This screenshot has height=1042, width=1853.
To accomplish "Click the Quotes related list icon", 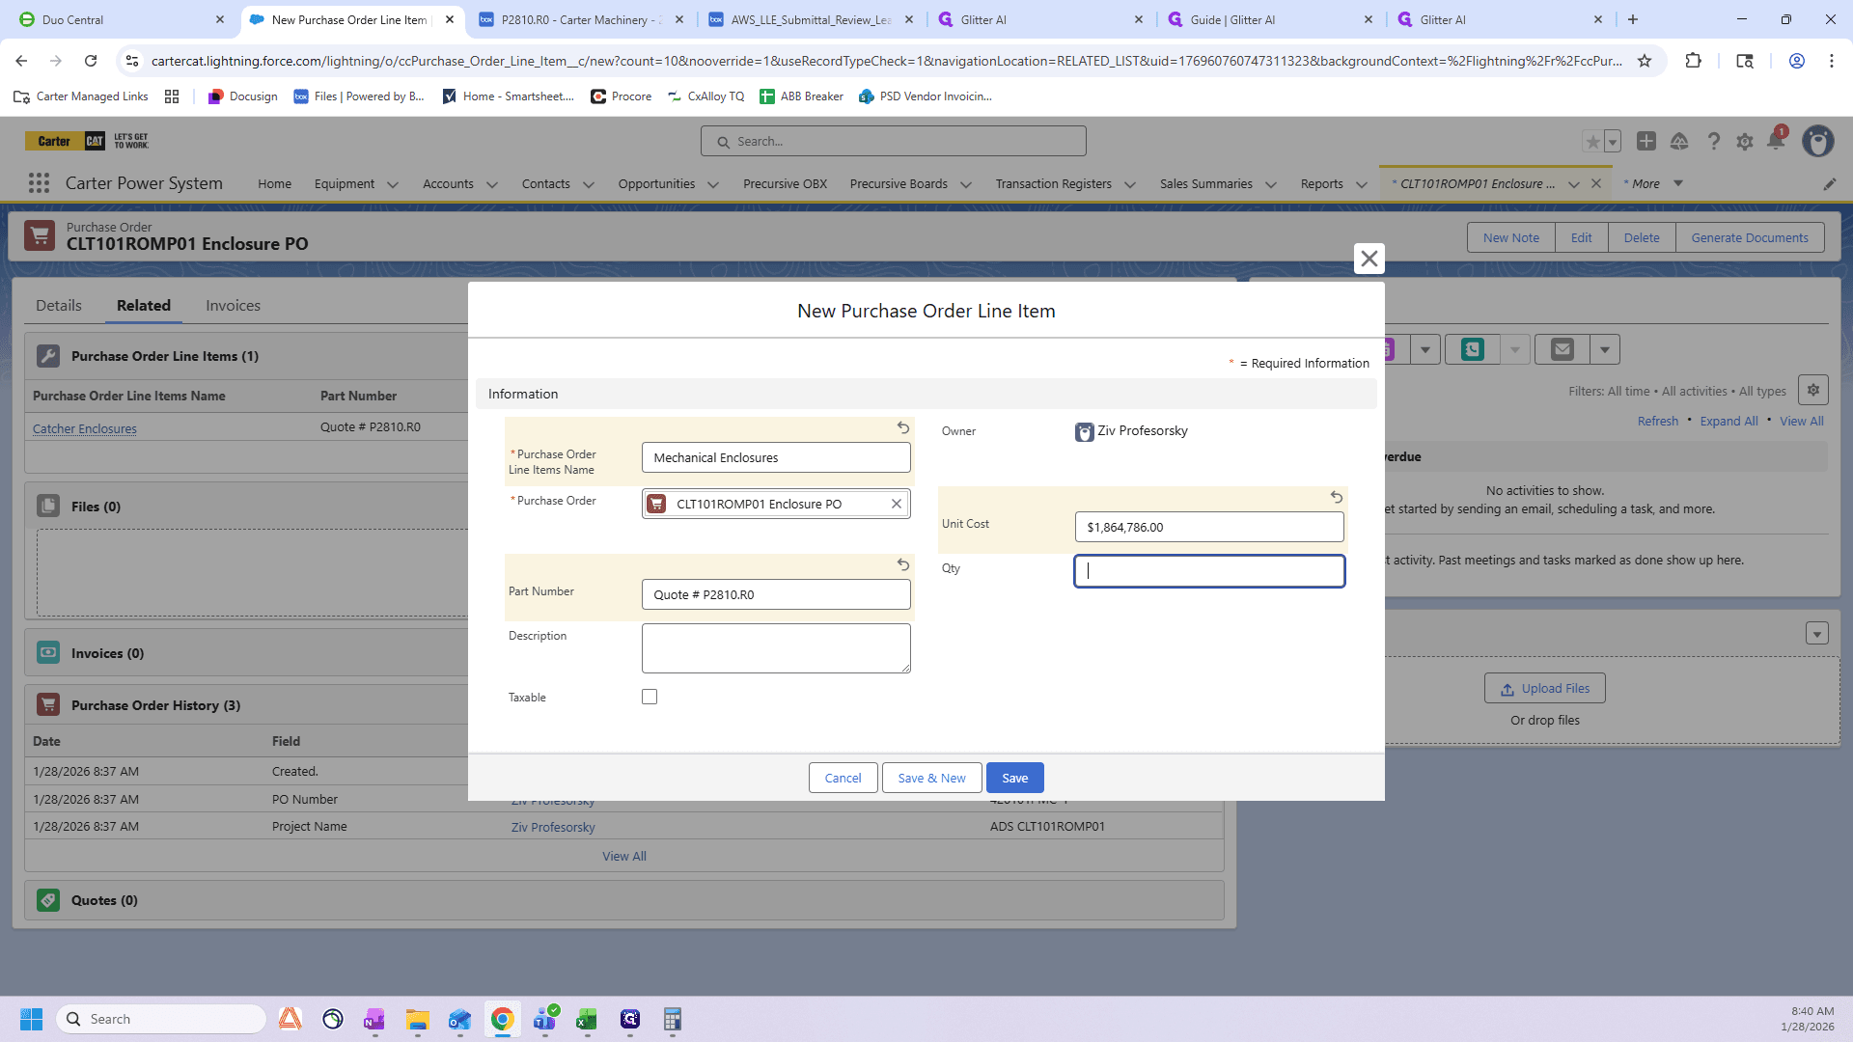I will click(48, 900).
